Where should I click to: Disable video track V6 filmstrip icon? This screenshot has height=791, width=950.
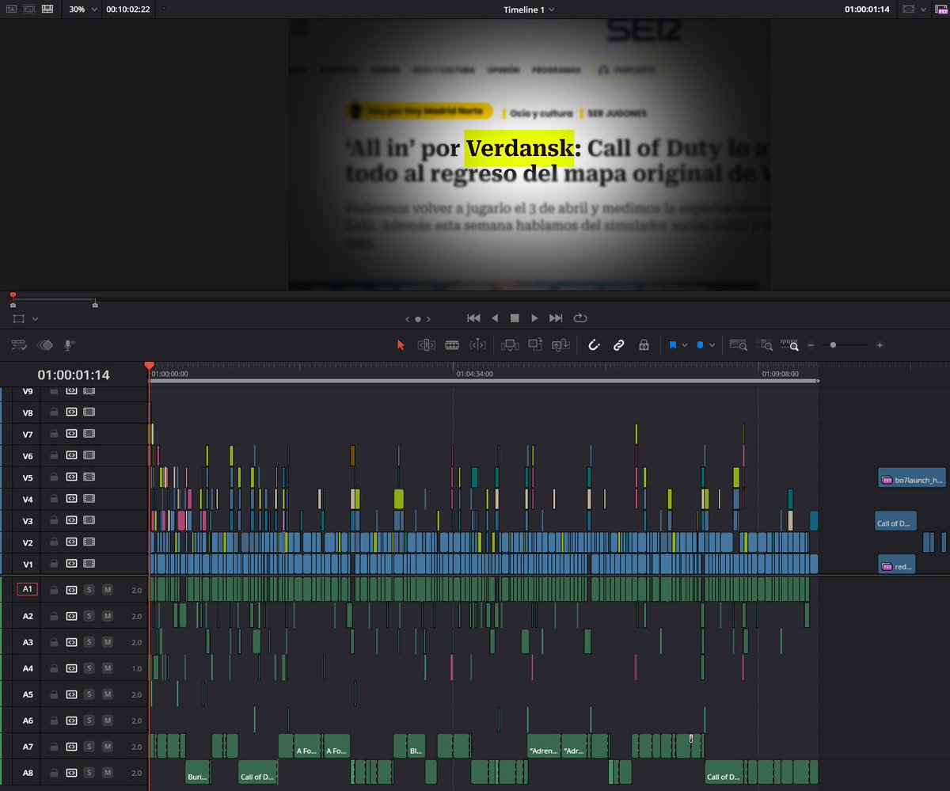89,456
